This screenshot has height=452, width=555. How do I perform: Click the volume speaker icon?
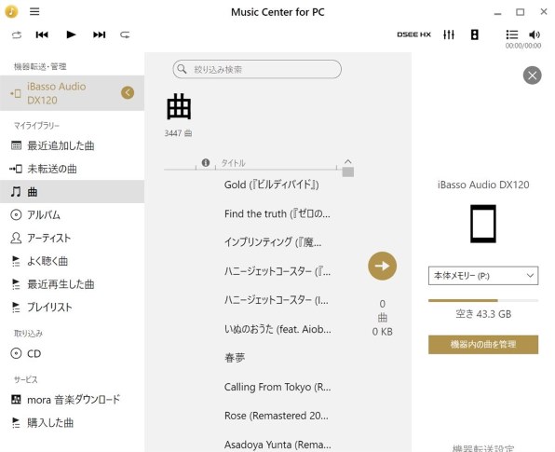pyautogui.click(x=535, y=34)
